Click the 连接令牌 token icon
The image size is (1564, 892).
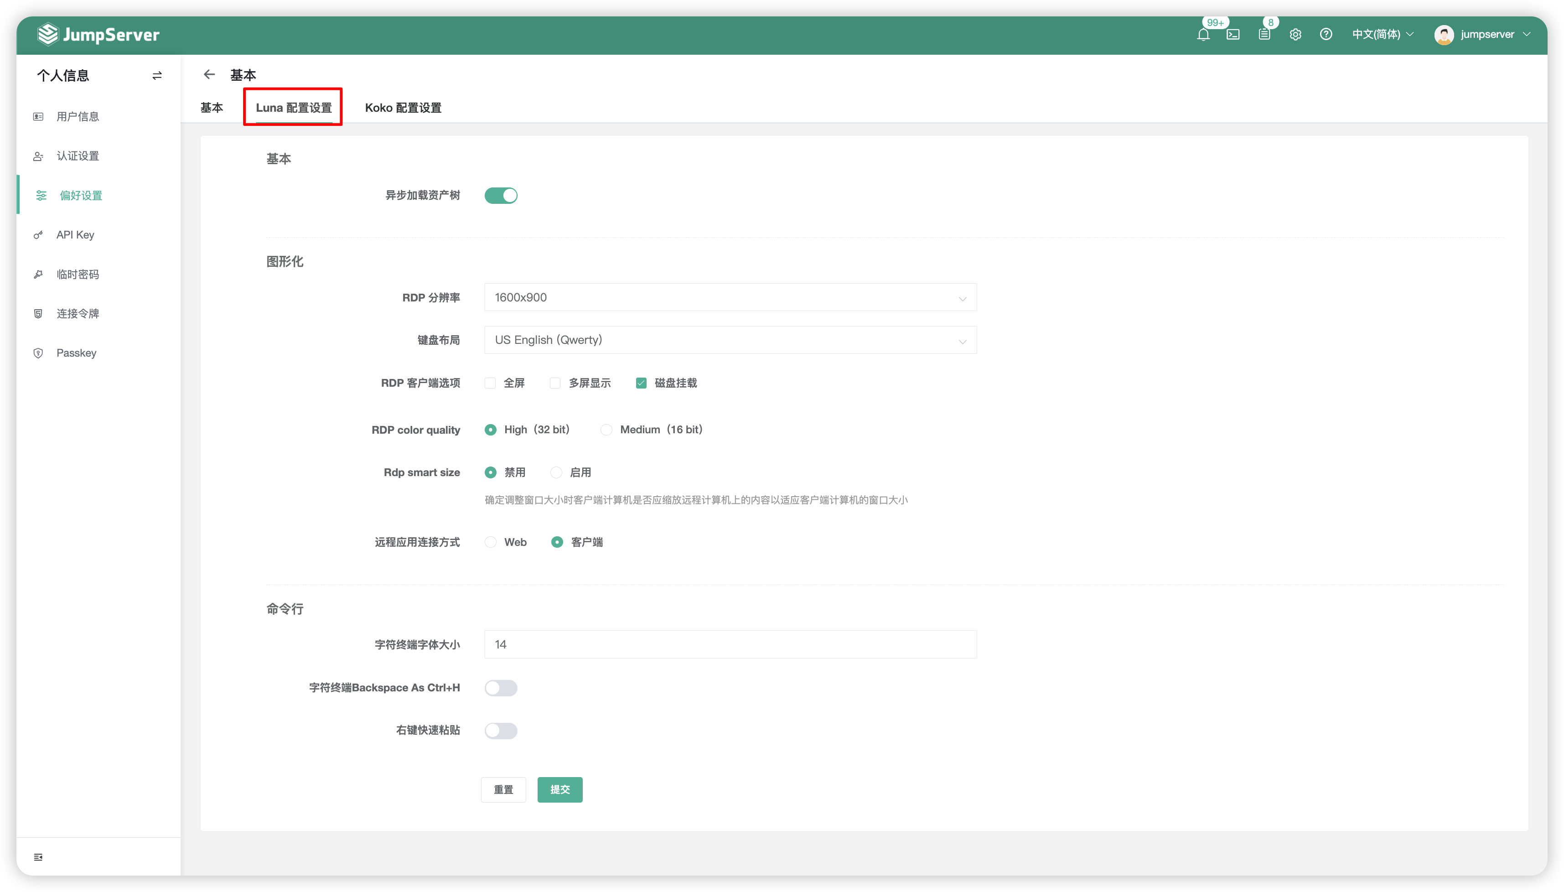[38, 314]
